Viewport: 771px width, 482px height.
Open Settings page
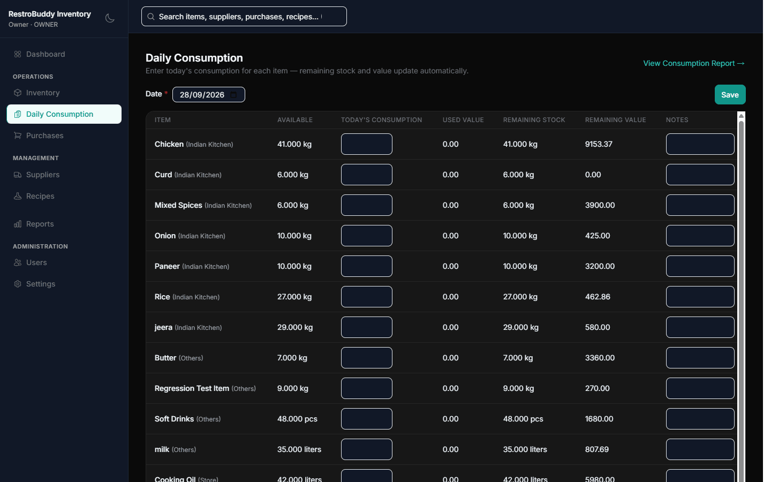coord(64,284)
